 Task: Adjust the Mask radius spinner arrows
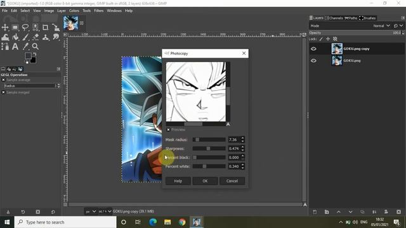pos(242,139)
